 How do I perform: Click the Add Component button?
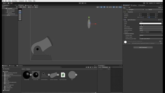pos(143,48)
